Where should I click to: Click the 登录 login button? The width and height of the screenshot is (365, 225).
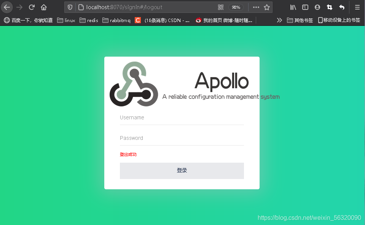click(x=182, y=171)
